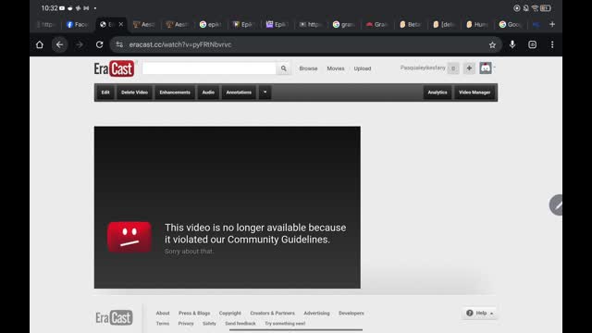This screenshot has height=333, width=592.
Task: Open the Developers footer link
Action: point(351,313)
